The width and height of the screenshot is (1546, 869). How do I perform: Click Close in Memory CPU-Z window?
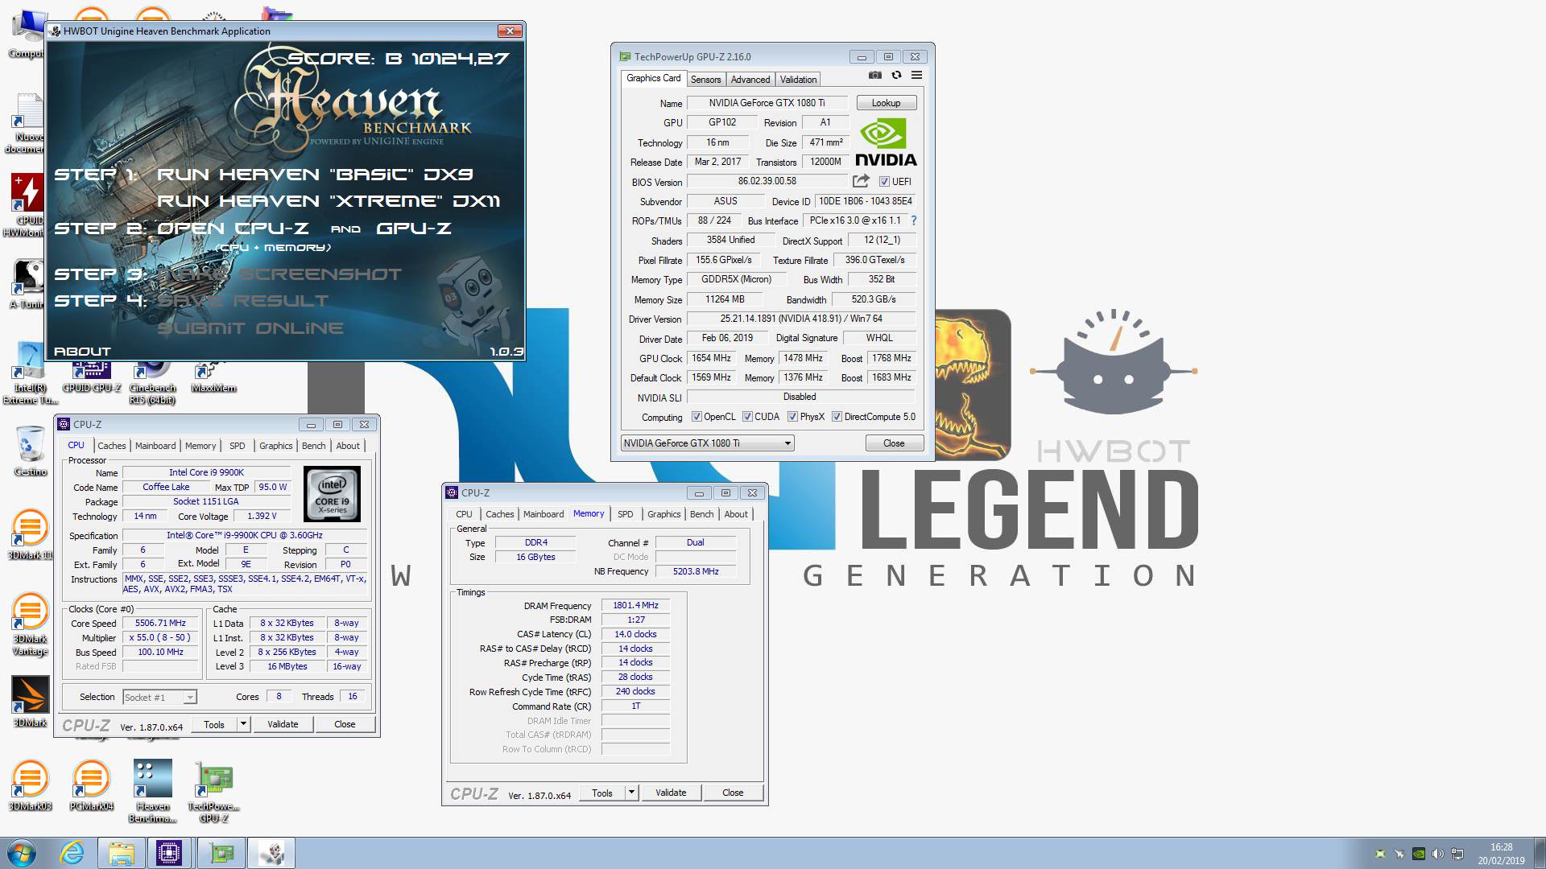pos(733,793)
